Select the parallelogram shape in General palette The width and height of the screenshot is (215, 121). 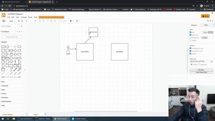19,50
